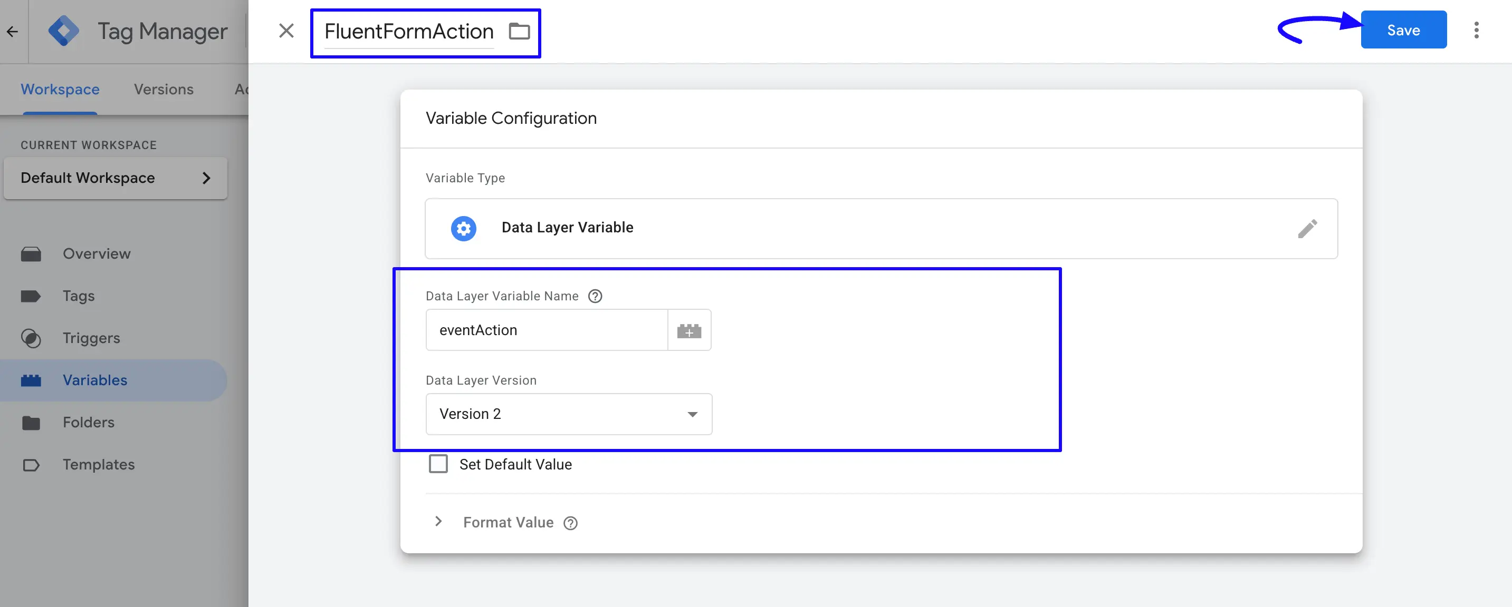Save the variable

1403,30
